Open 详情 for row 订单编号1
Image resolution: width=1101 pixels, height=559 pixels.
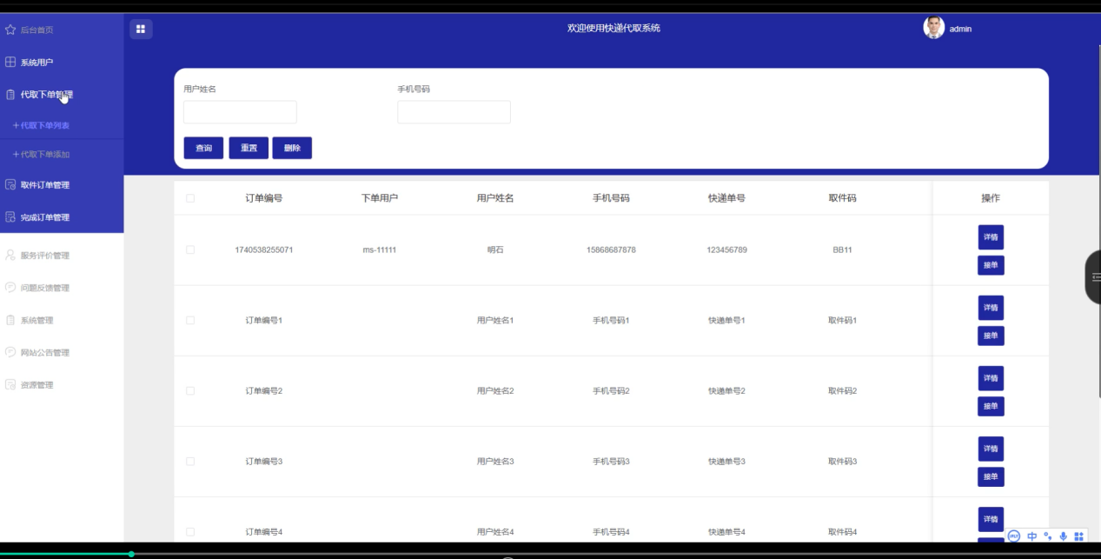pyautogui.click(x=991, y=307)
